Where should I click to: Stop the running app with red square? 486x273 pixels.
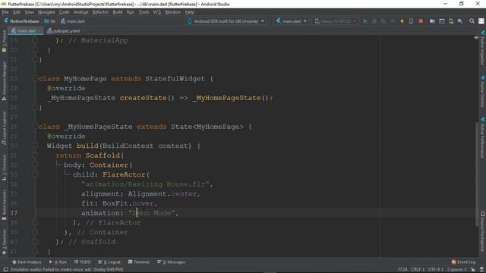[x=421, y=21]
